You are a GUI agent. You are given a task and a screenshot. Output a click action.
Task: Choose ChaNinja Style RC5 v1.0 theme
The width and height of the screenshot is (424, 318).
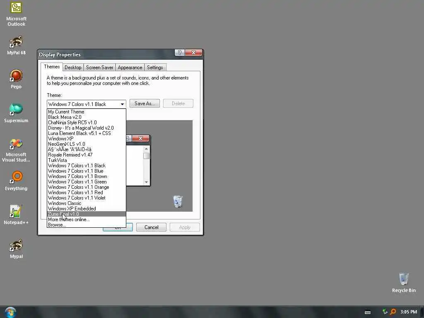pos(86,123)
